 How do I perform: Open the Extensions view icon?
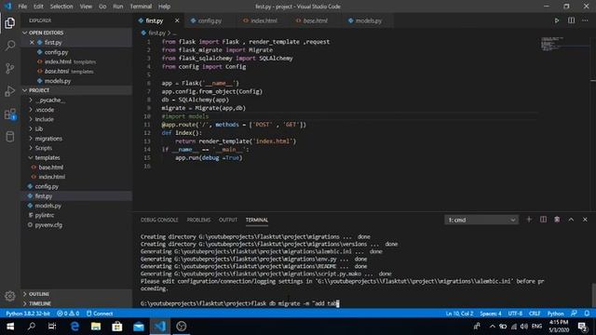pyautogui.click(x=10, y=114)
